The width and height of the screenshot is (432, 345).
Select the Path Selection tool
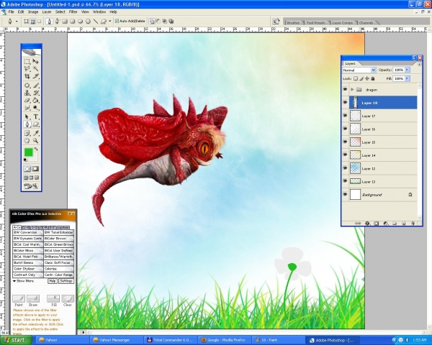27,116
